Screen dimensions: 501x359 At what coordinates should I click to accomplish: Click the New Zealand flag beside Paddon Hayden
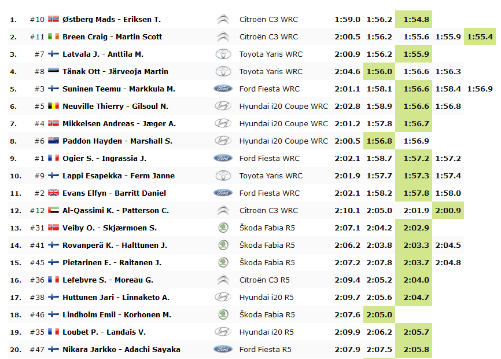pos(53,141)
